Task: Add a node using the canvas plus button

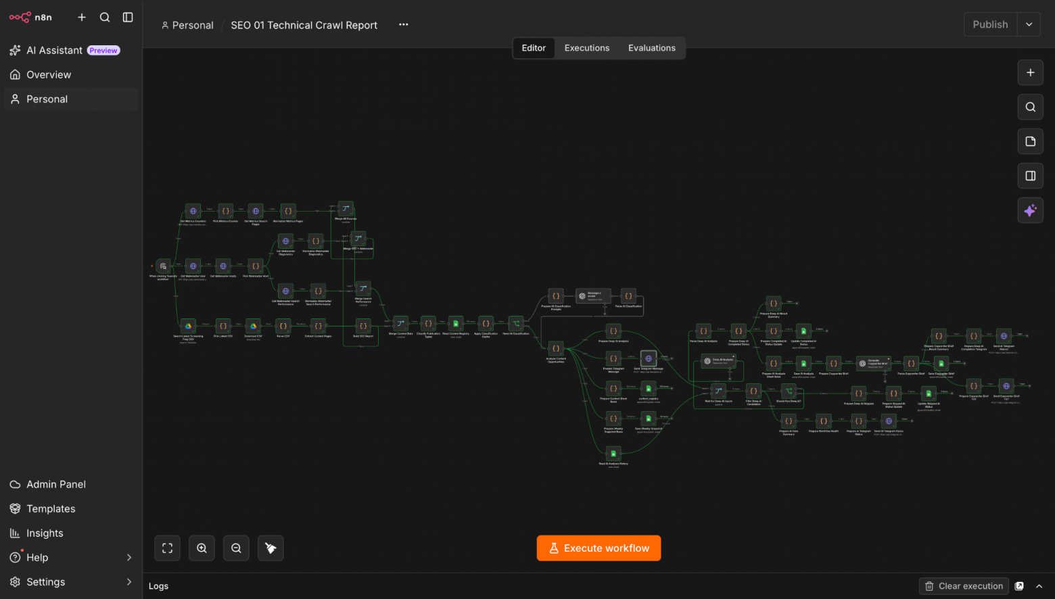Action: pyautogui.click(x=1030, y=72)
